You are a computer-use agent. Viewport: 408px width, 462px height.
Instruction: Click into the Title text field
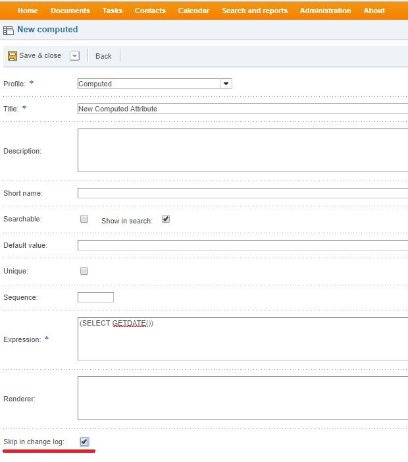[242, 109]
